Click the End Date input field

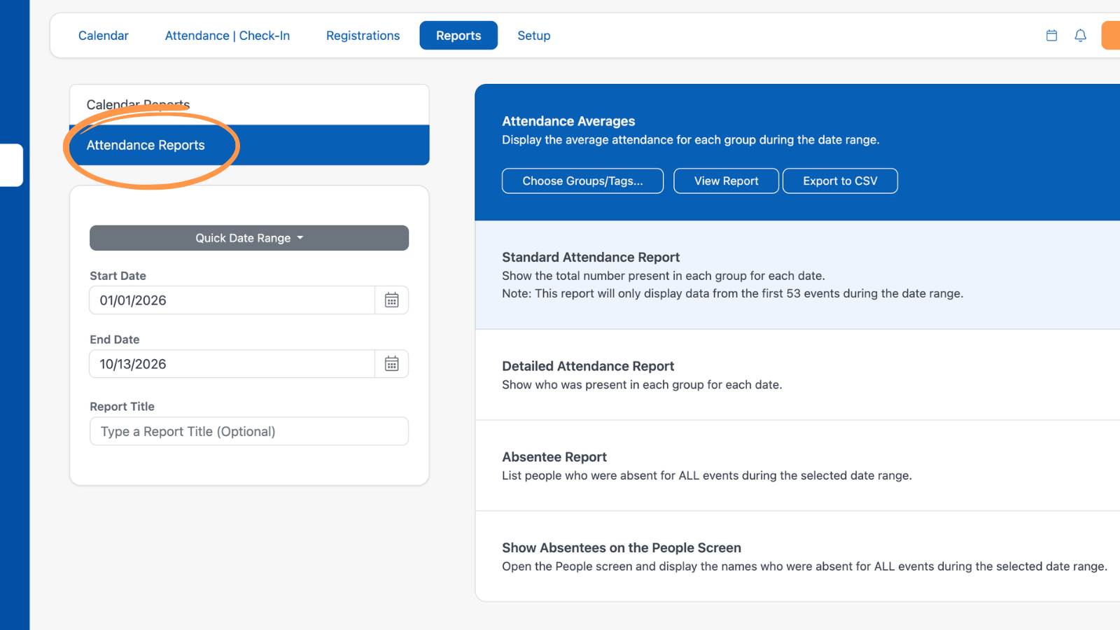(x=232, y=364)
